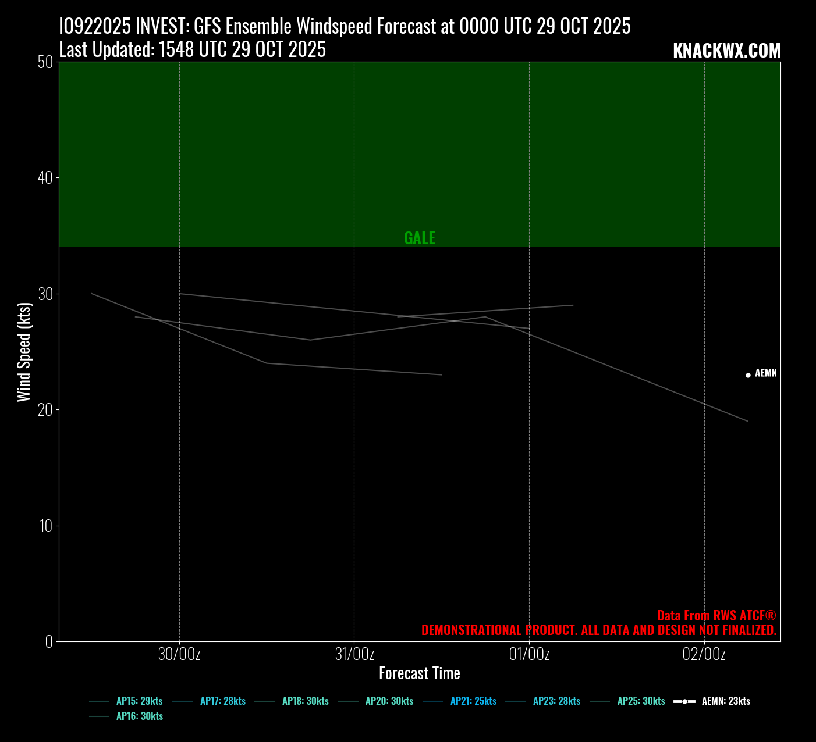The image size is (816, 742).
Task: Click the green GALE threshold label
Action: (420, 238)
